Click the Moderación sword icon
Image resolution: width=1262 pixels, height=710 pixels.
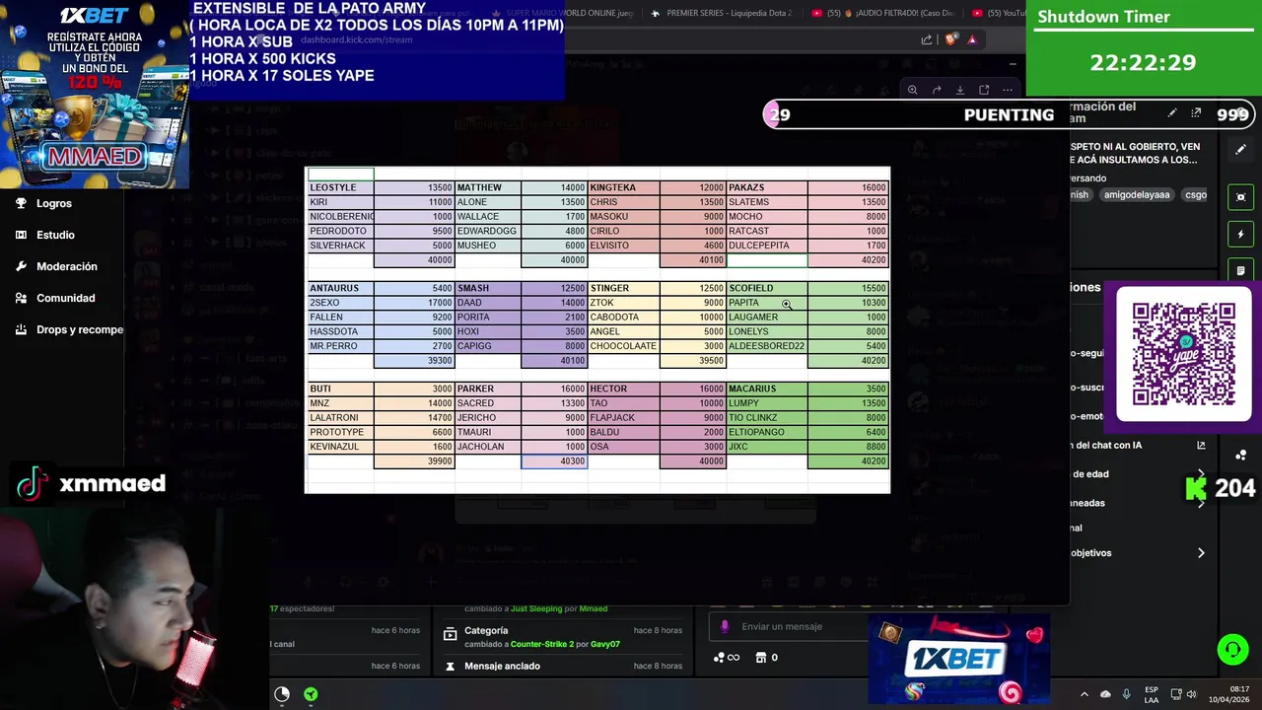(21, 266)
